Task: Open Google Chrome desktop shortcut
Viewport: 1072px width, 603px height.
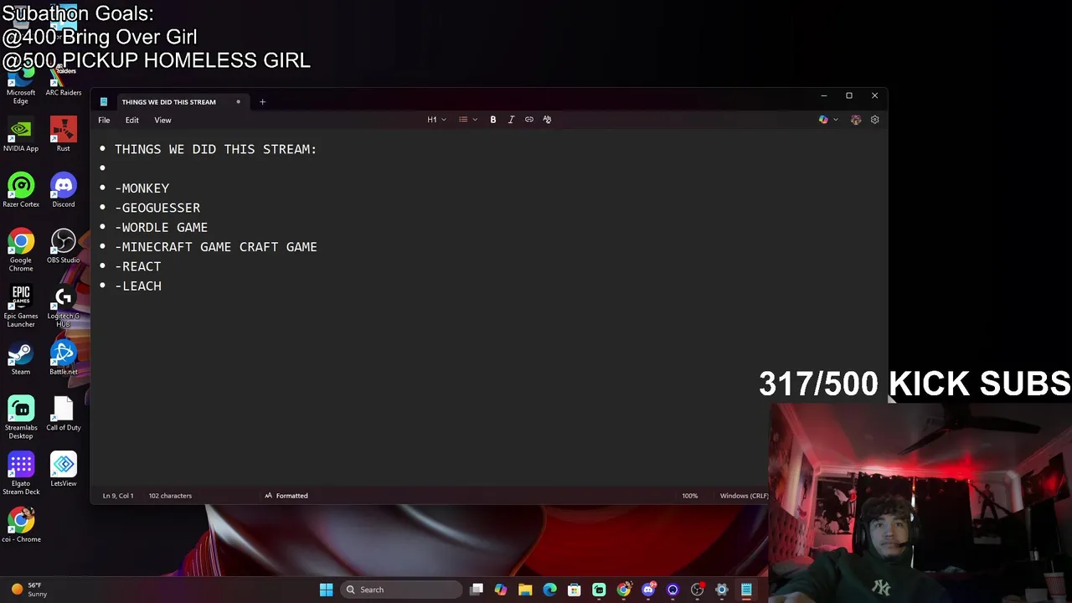Action: point(21,250)
